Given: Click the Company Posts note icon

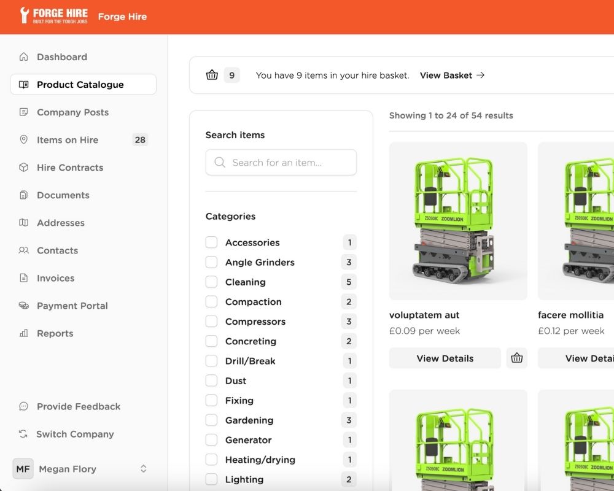Looking at the screenshot, I should (23, 112).
